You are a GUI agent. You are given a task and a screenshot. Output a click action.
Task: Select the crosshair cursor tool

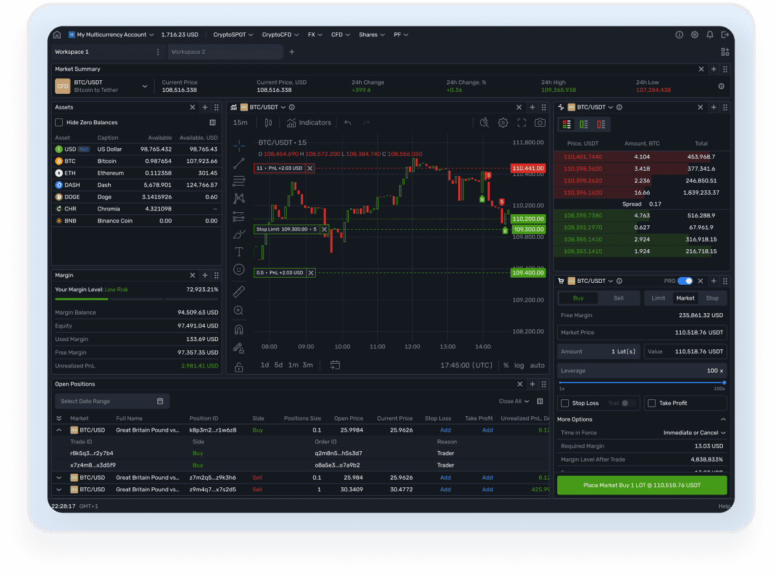tap(239, 145)
